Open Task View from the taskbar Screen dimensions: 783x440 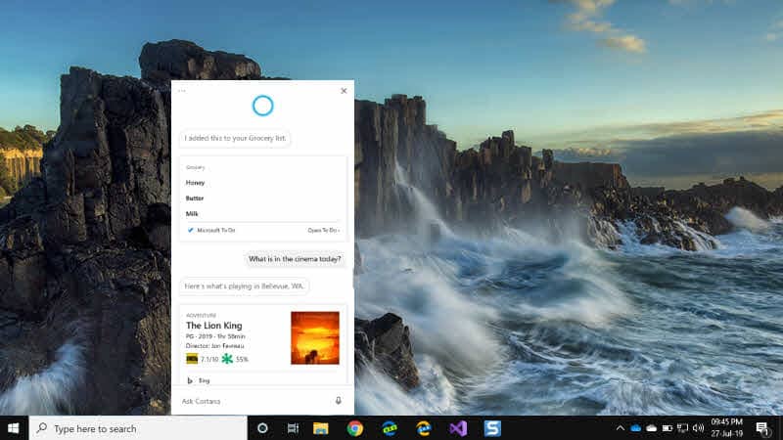pyautogui.click(x=293, y=428)
